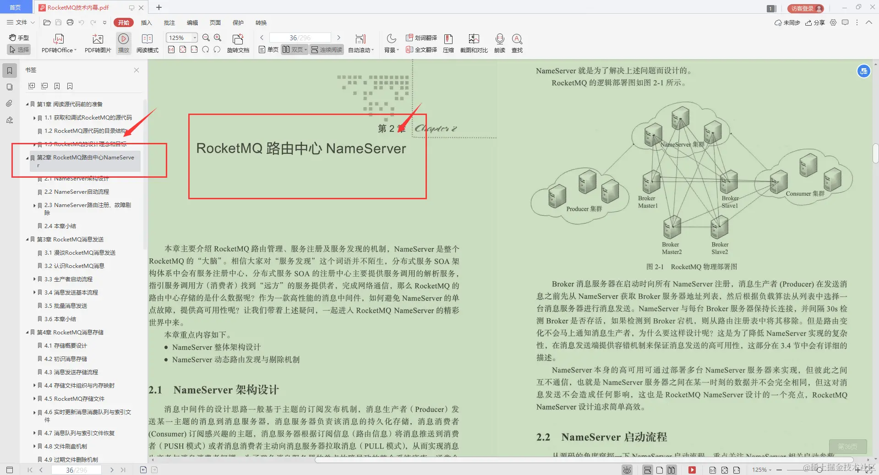Rotate the document with 旋转文档
This screenshot has height=475, width=879.
click(239, 43)
